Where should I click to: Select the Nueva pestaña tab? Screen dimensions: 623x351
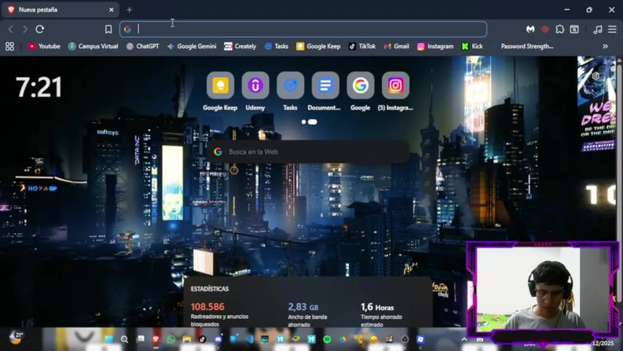pos(59,10)
